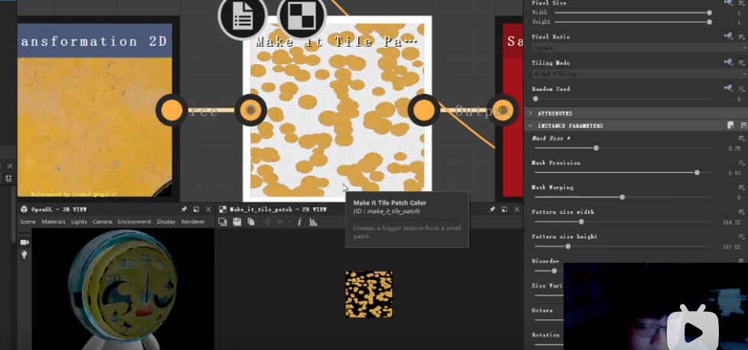
Task: Click the Mask Size slider handle
Action: pos(596,148)
